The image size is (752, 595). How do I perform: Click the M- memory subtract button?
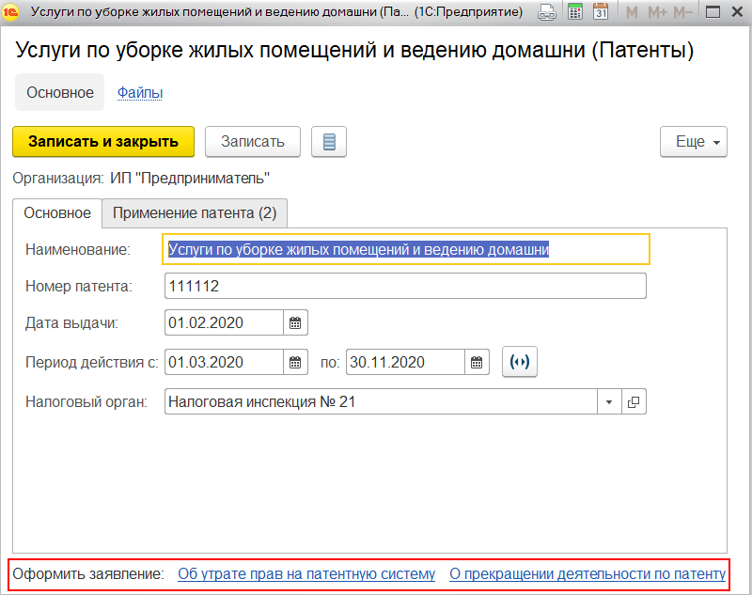[x=682, y=12]
